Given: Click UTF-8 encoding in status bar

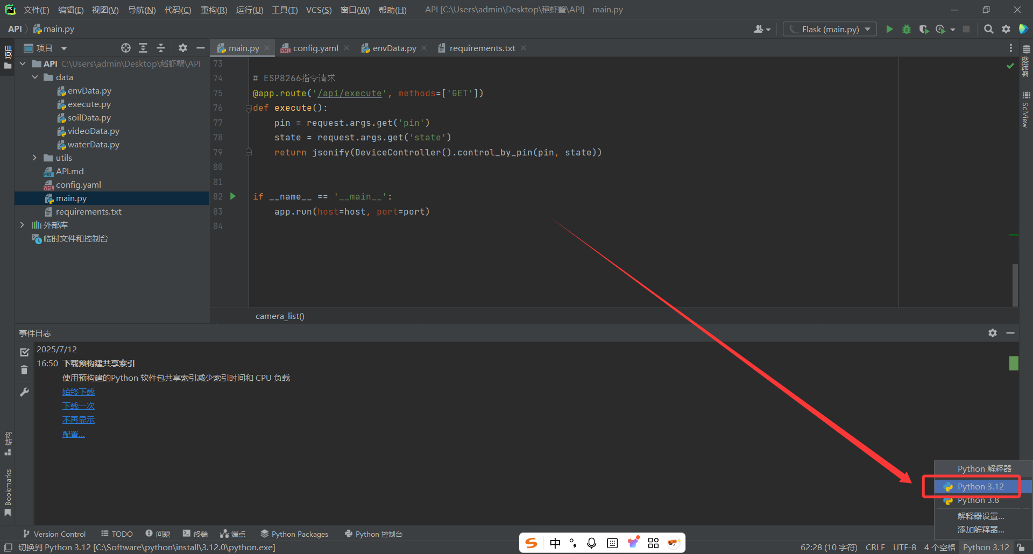Looking at the screenshot, I should click(x=904, y=547).
